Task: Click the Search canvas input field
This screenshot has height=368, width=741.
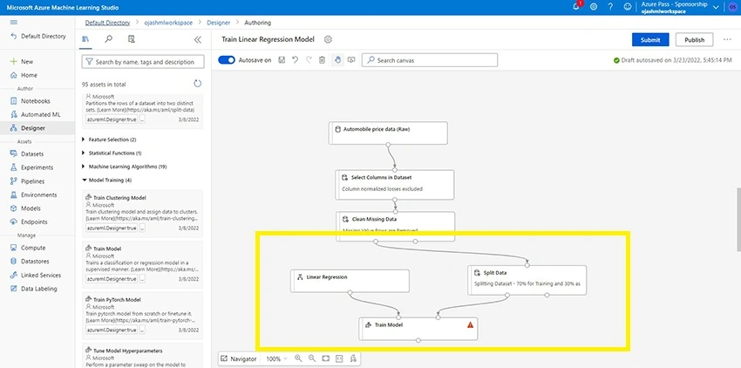Action: click(x=430, y=60)
